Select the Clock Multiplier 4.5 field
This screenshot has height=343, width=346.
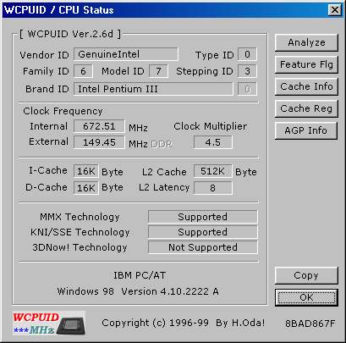click(x=213, y=142)
